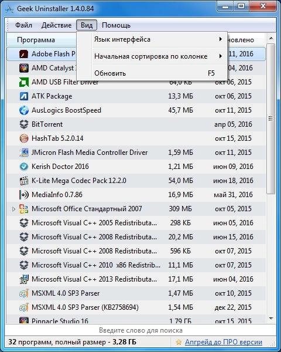Click the май 31, 2016 date
The image size is (281, 352).
(x=233, y=195)
